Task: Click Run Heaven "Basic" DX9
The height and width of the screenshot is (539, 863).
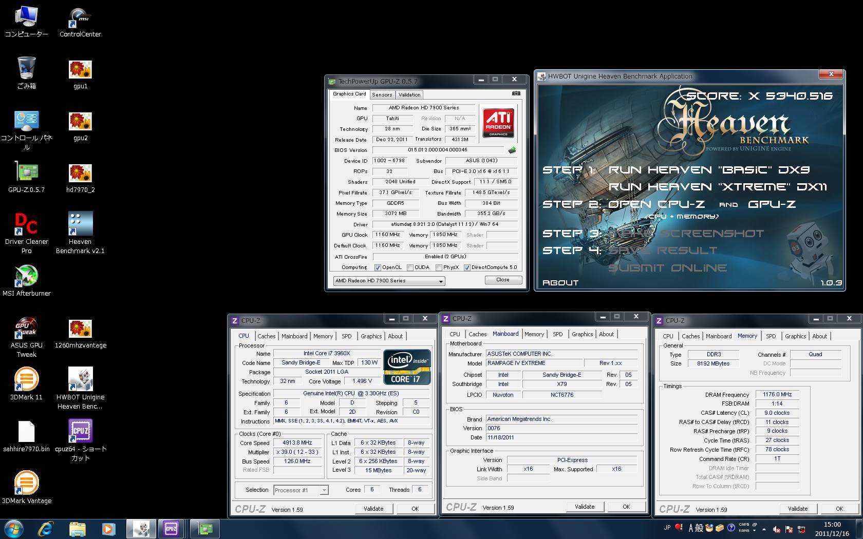Action: [709, 169]
